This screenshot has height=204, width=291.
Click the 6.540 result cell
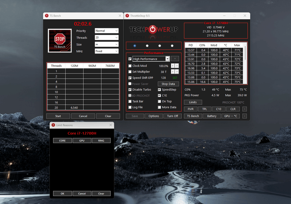[74, 107]
